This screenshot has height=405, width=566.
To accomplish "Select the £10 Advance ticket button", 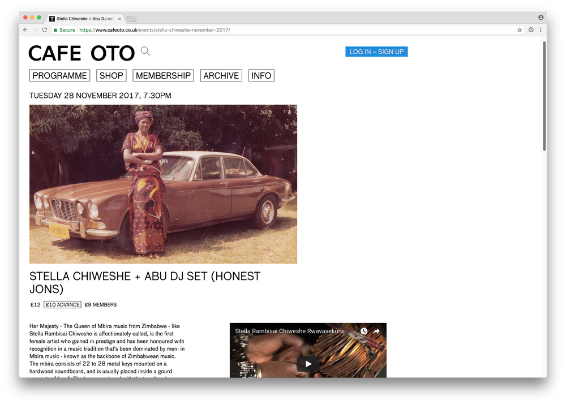I will point(62,305).
